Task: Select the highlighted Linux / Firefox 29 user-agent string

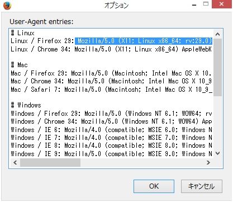Action: coord(144,41)
